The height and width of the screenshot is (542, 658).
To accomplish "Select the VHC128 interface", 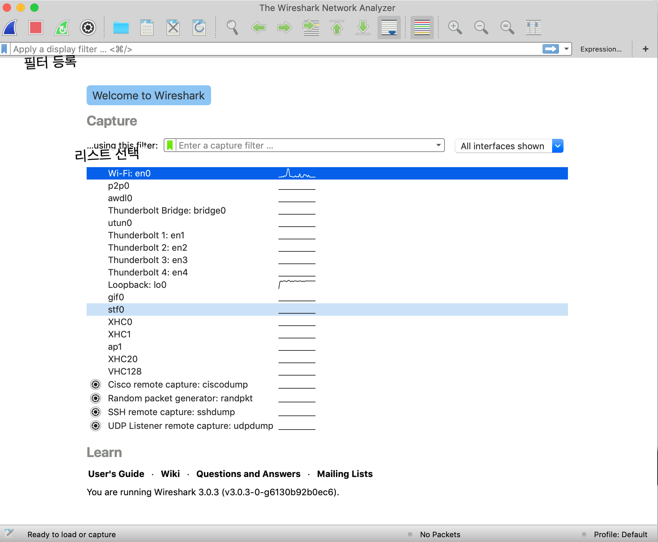I will point(327,371).
